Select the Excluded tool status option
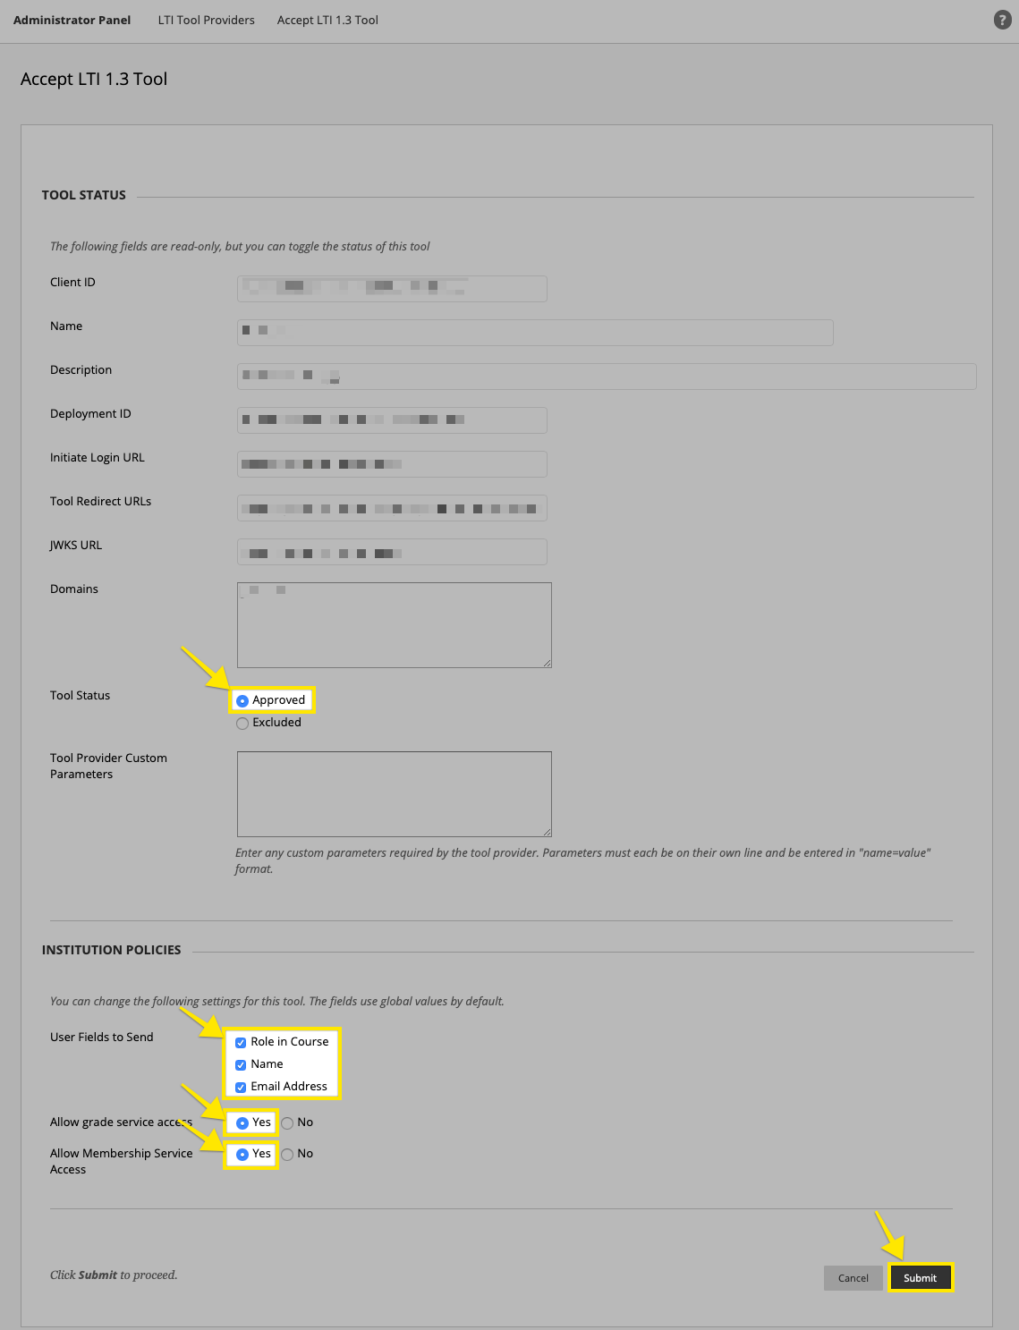The height and width of the screenshot is (1330, 1019). point(242,723)
